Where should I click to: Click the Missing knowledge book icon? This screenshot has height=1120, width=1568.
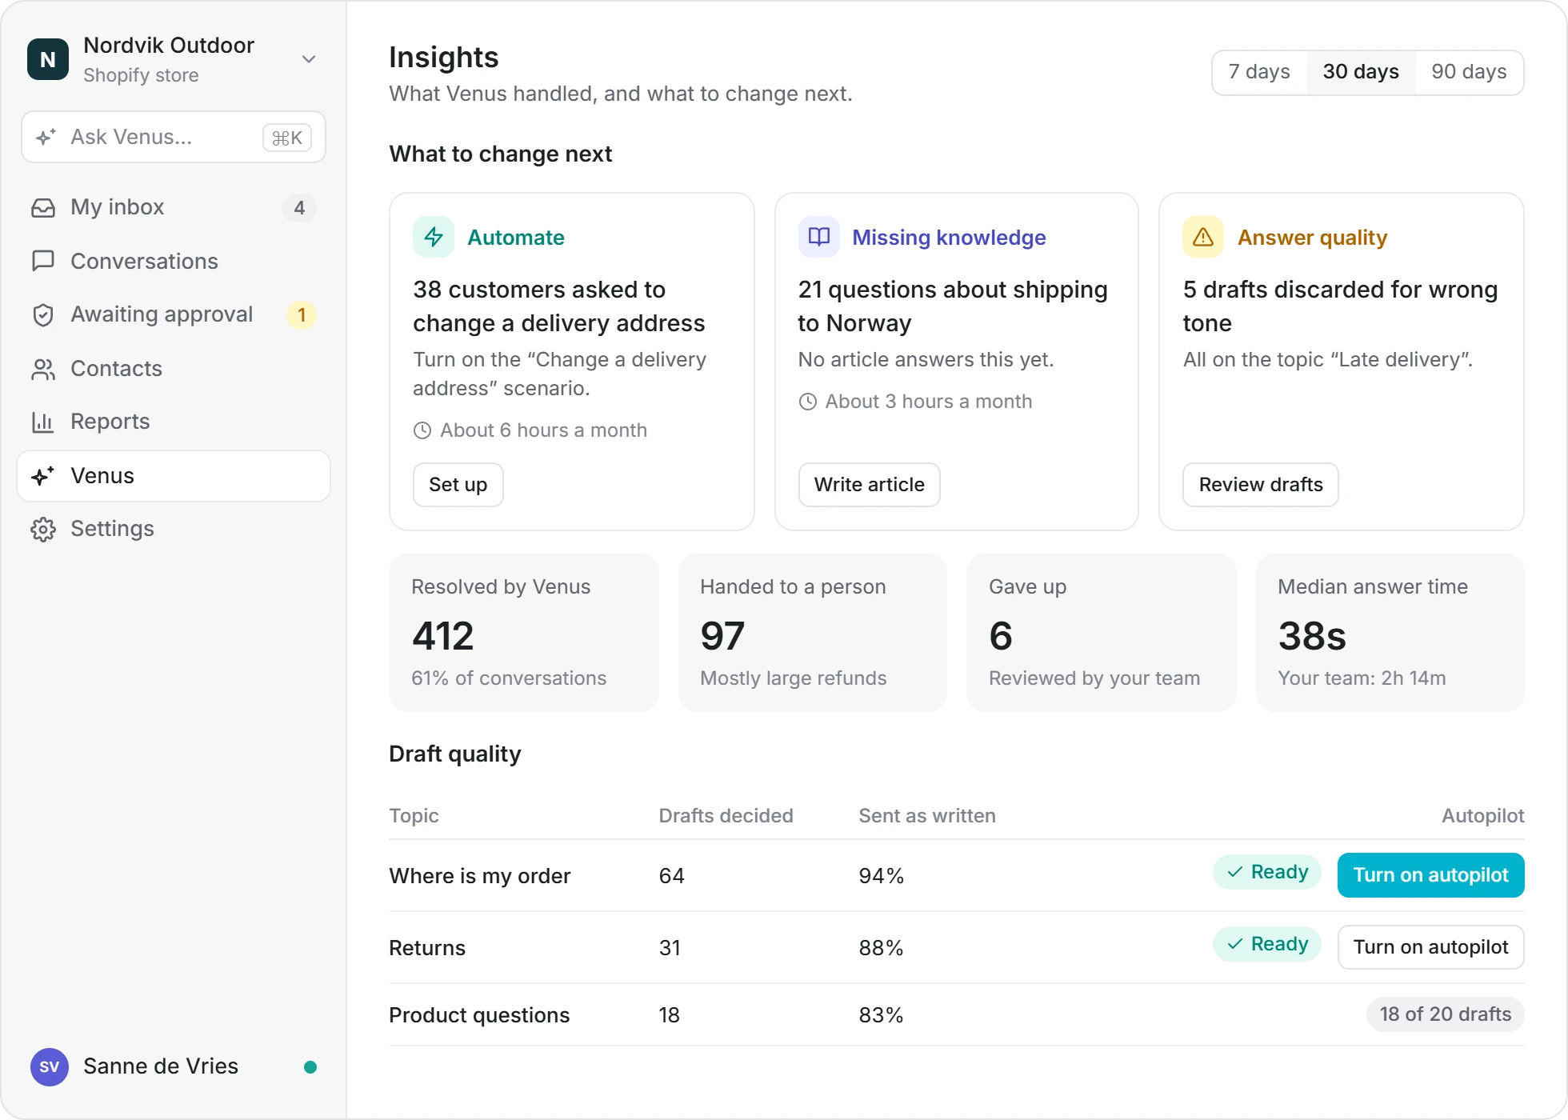coord(818,237)
